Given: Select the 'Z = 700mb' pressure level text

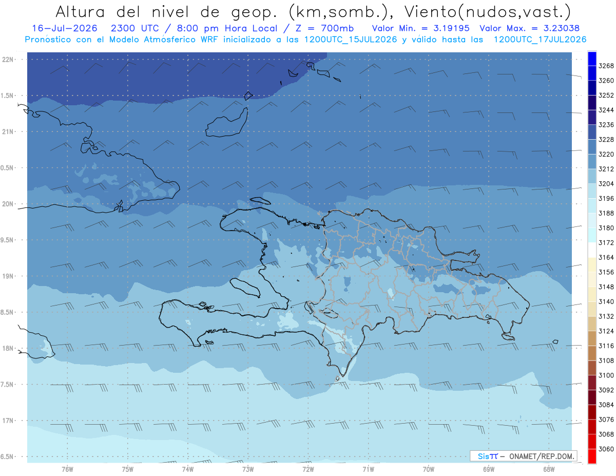Looking at the screenshot, I should tap(324, 28).
